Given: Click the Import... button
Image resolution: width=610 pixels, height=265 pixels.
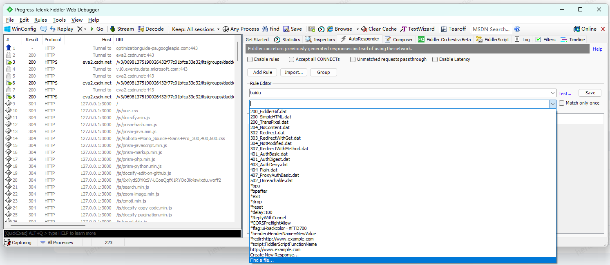Looking at the screenshot, I should [294, 72].
